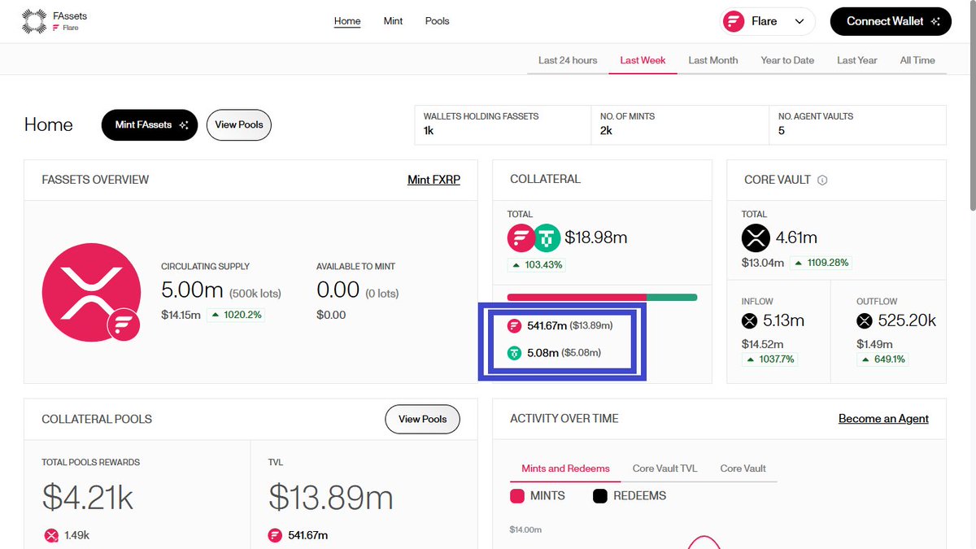
Task: Open the Mint nav item
Action: click(393, 21)
